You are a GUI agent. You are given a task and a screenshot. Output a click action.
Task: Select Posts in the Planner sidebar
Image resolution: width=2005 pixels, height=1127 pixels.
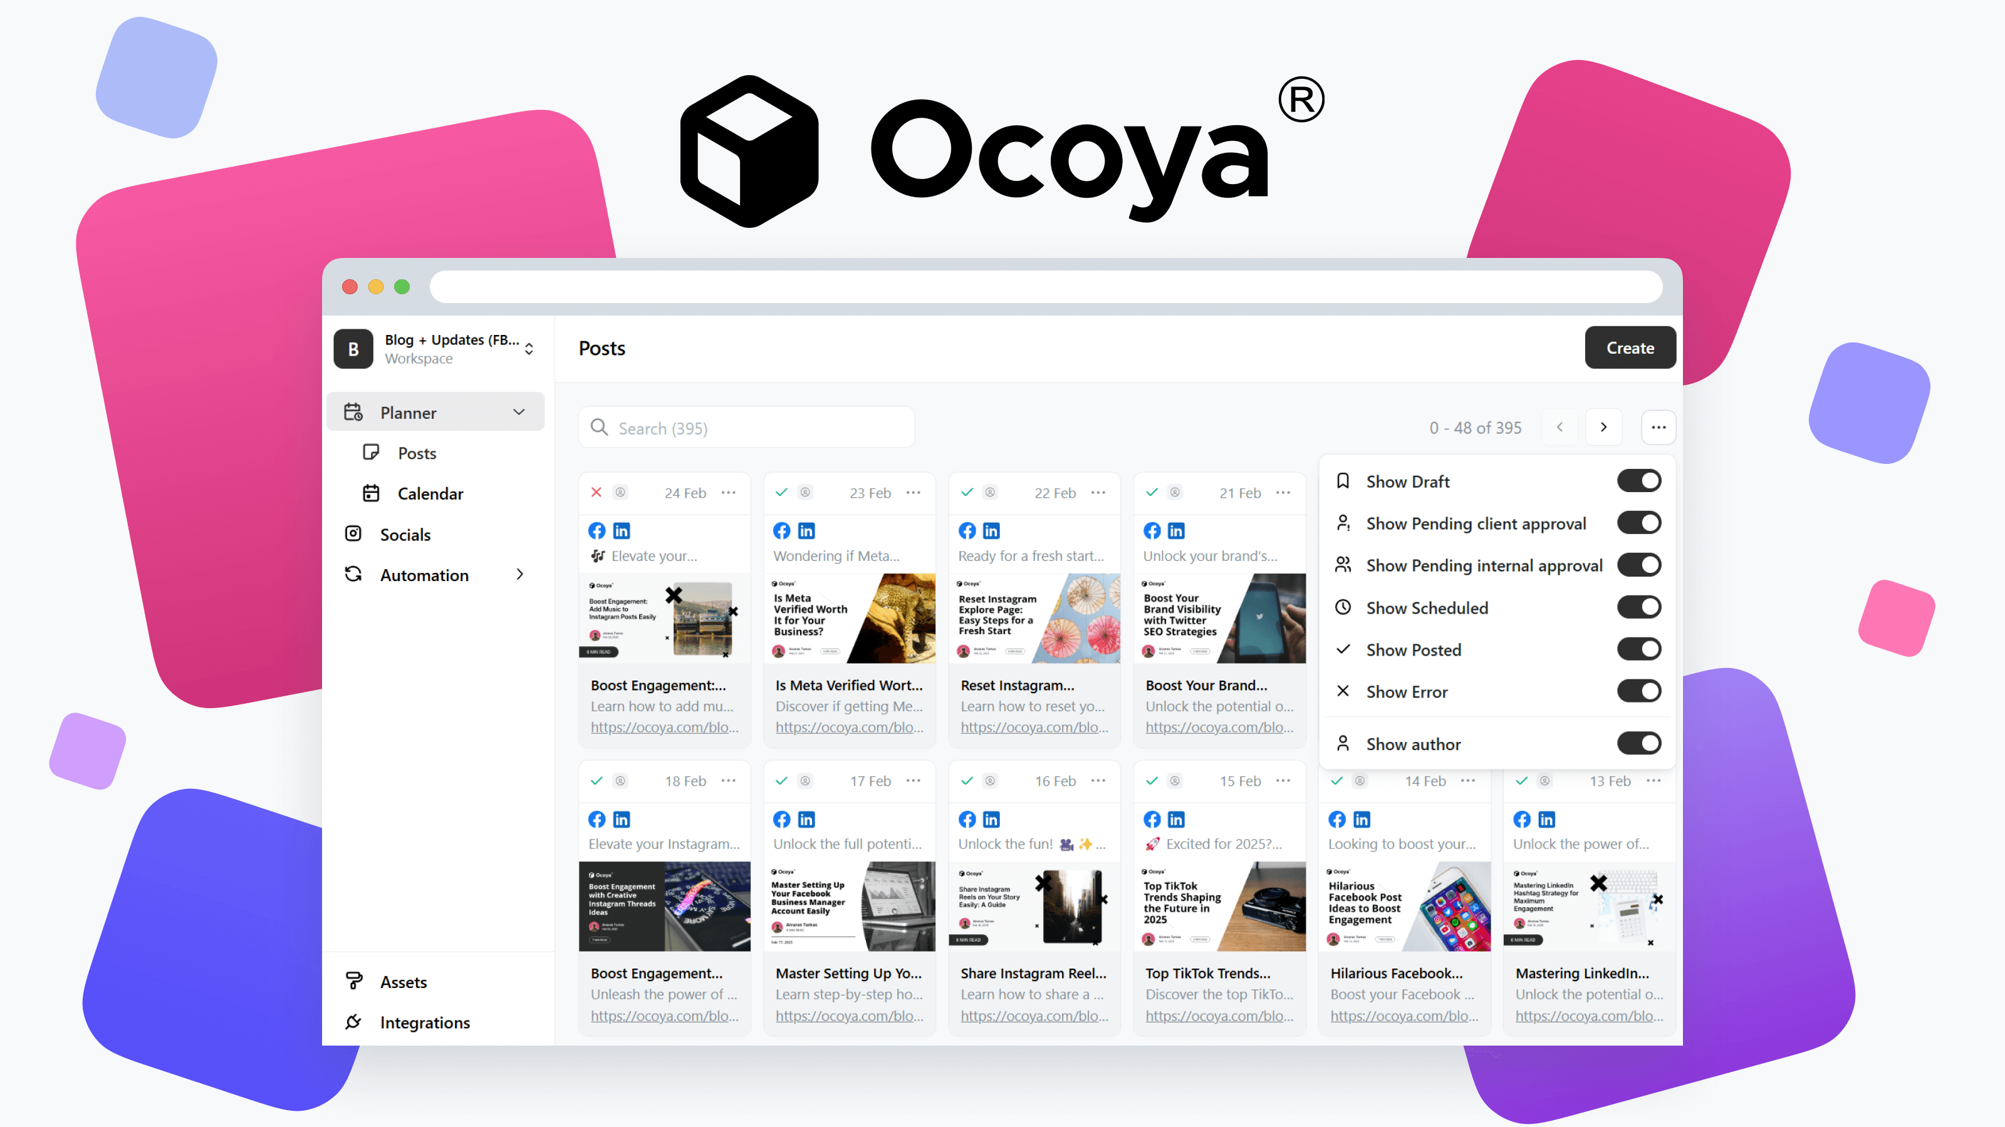tap(417, 453)
